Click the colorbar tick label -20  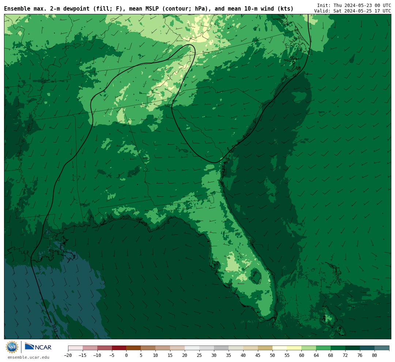[68, 355]
